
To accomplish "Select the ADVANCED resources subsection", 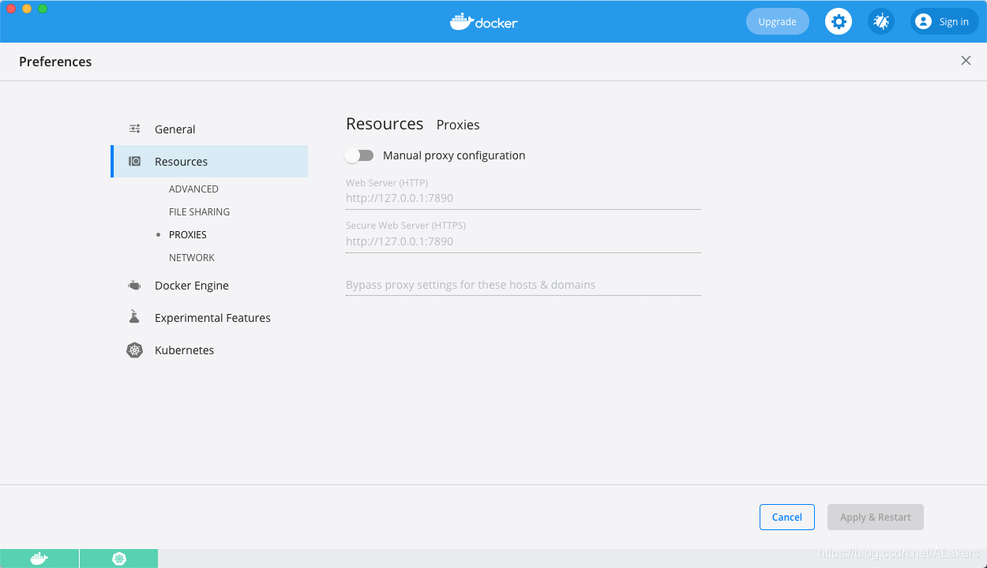I will (193, 189).
